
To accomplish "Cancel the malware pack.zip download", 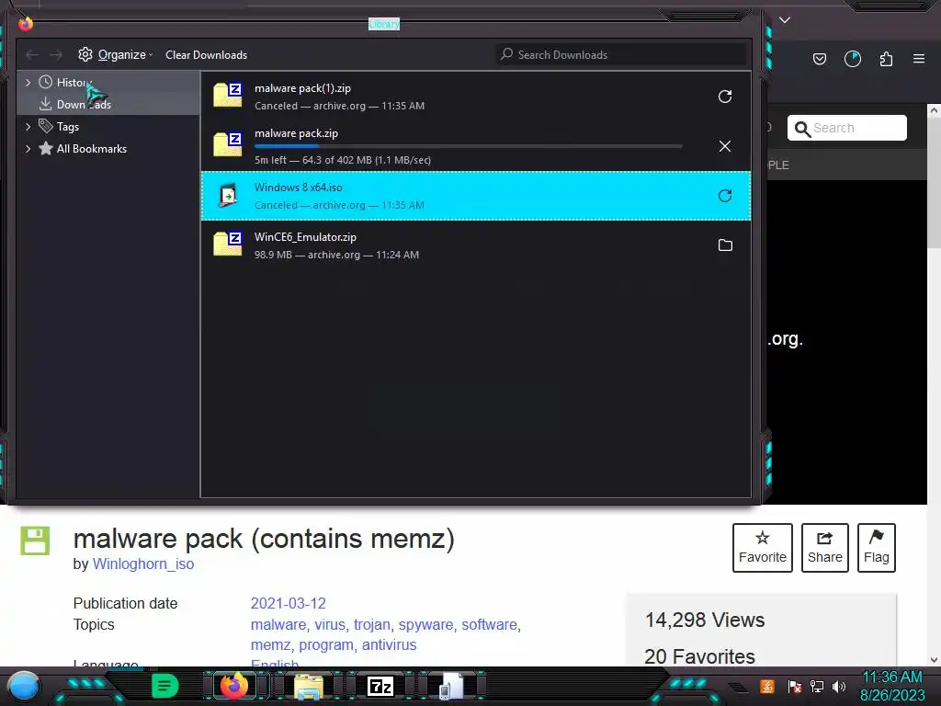I will click(x=725, y=146).
